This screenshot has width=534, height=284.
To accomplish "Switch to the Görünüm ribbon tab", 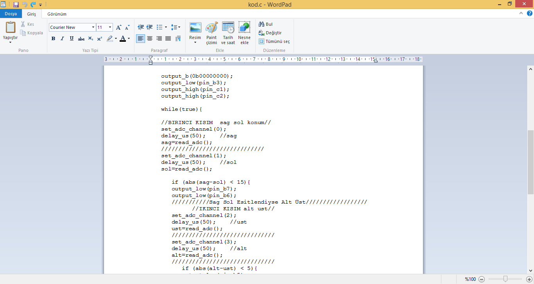I will [57, 14].
